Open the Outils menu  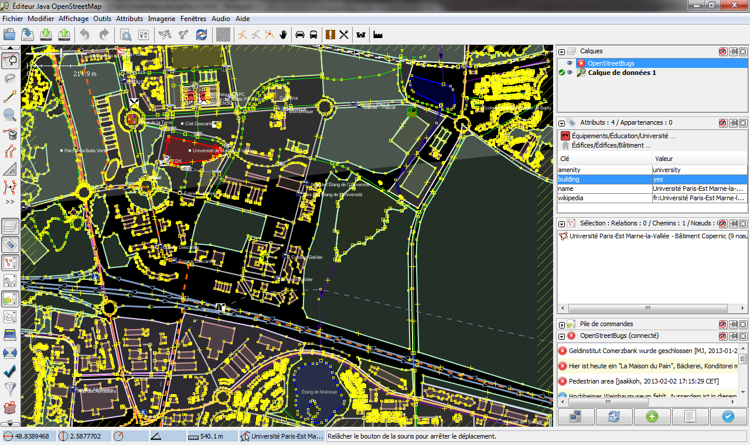pos(102,19)
